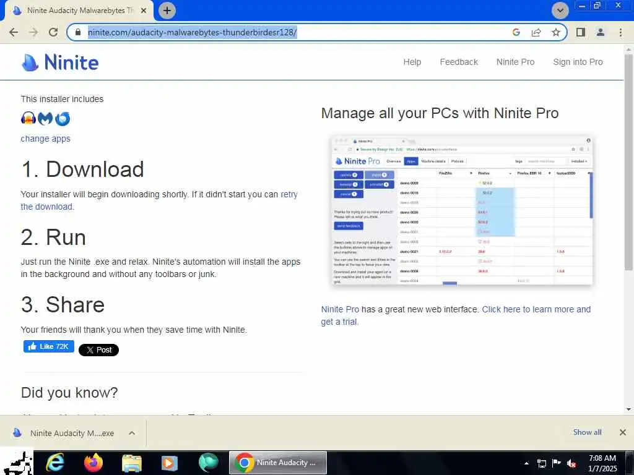Click the Action Center flag tray icon
This screenshot has height=475, width=634.
[557, 463]
